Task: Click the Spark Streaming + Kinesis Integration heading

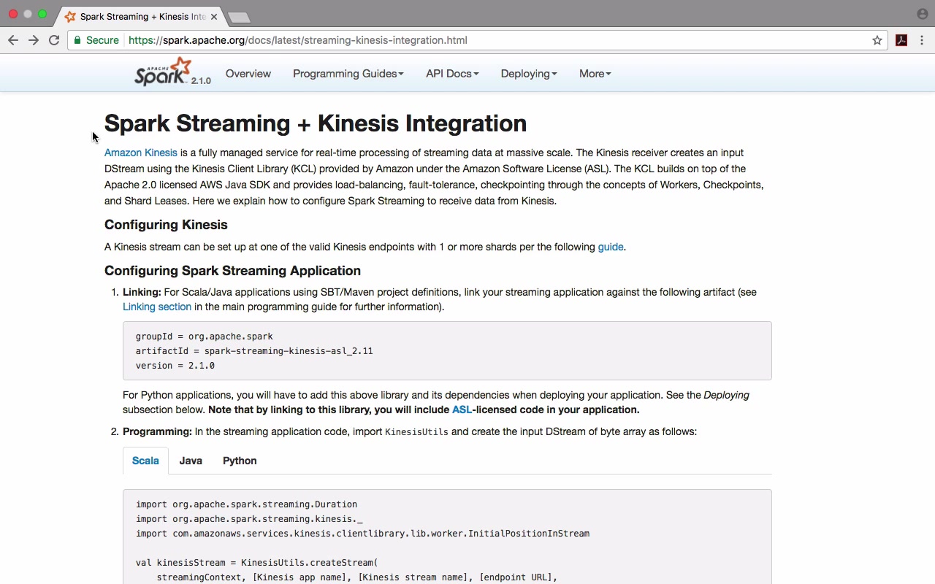Action: [316, 123]
